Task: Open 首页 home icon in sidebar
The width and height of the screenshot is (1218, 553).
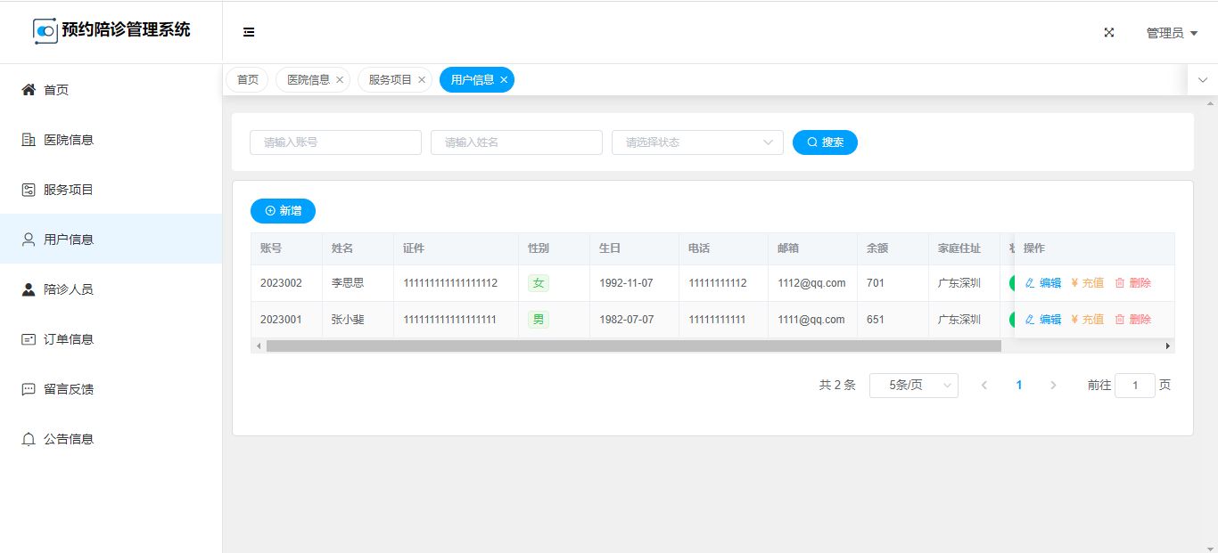Action: click(29, 90)
